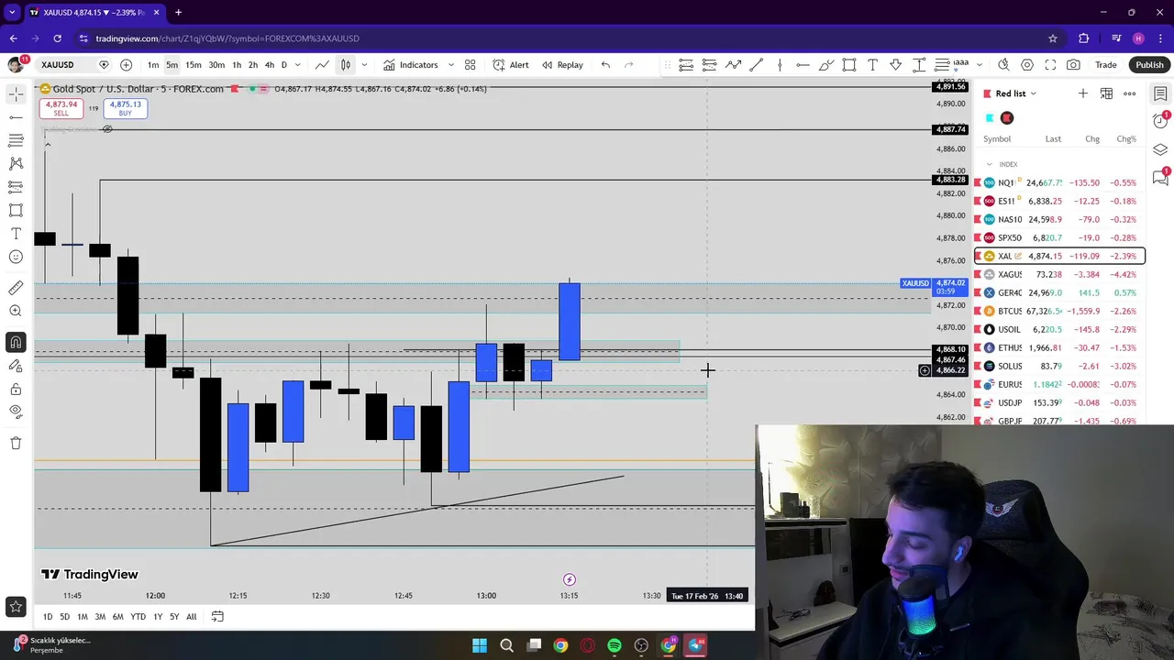
Task: Collapse the indicator legend chevron
Action: coord(48,144)
